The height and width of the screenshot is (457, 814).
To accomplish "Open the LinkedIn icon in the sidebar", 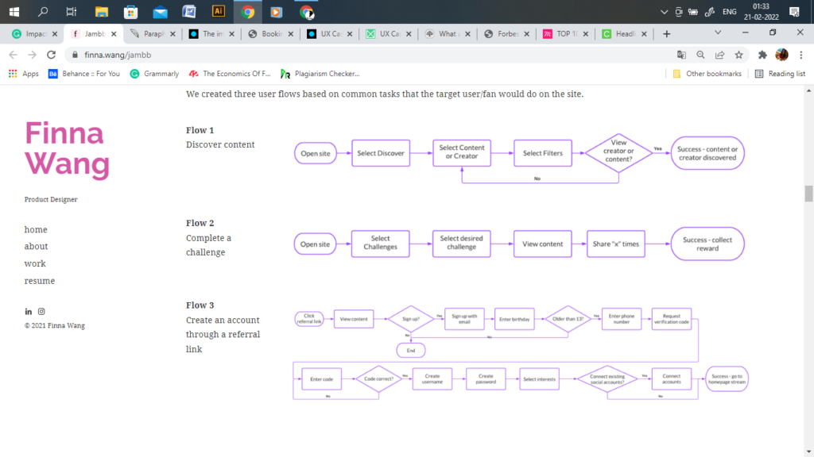I will pos(29,312).
